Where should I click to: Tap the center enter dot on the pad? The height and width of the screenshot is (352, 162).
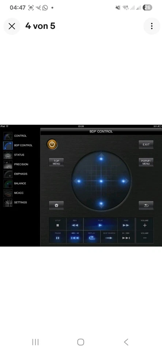click(x=101, y=181)
